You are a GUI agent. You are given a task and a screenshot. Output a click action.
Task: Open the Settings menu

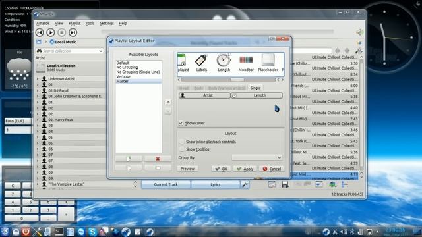click(x=107, y=24)
